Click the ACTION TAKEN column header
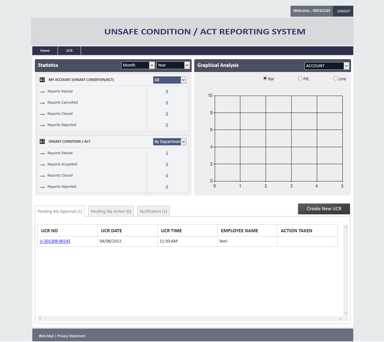384x342 pixels. coord(307,231)
